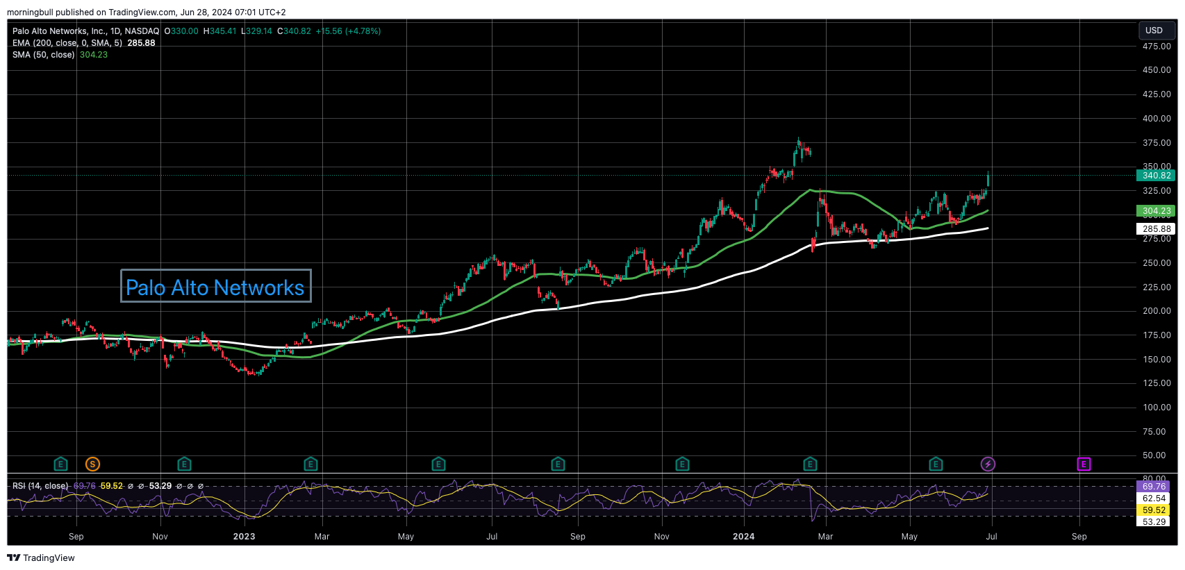Select the earnings marker before Sep 2023
This screenshot has height=570, width=1185.
point(558,464)
